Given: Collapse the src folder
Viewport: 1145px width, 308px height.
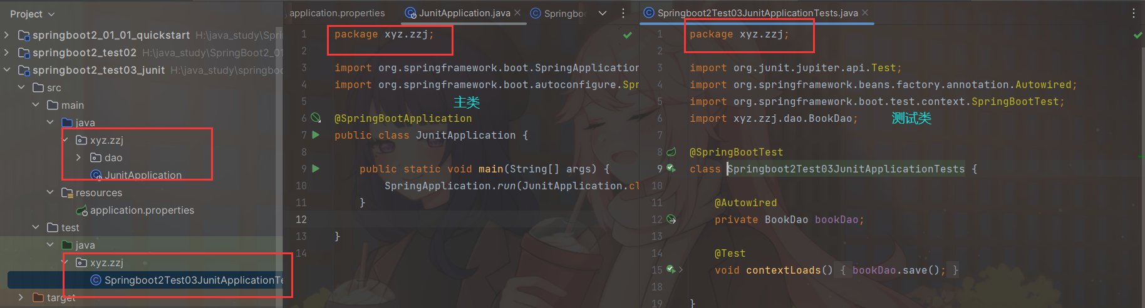Looking at the screenshot, I should [21, 87].
